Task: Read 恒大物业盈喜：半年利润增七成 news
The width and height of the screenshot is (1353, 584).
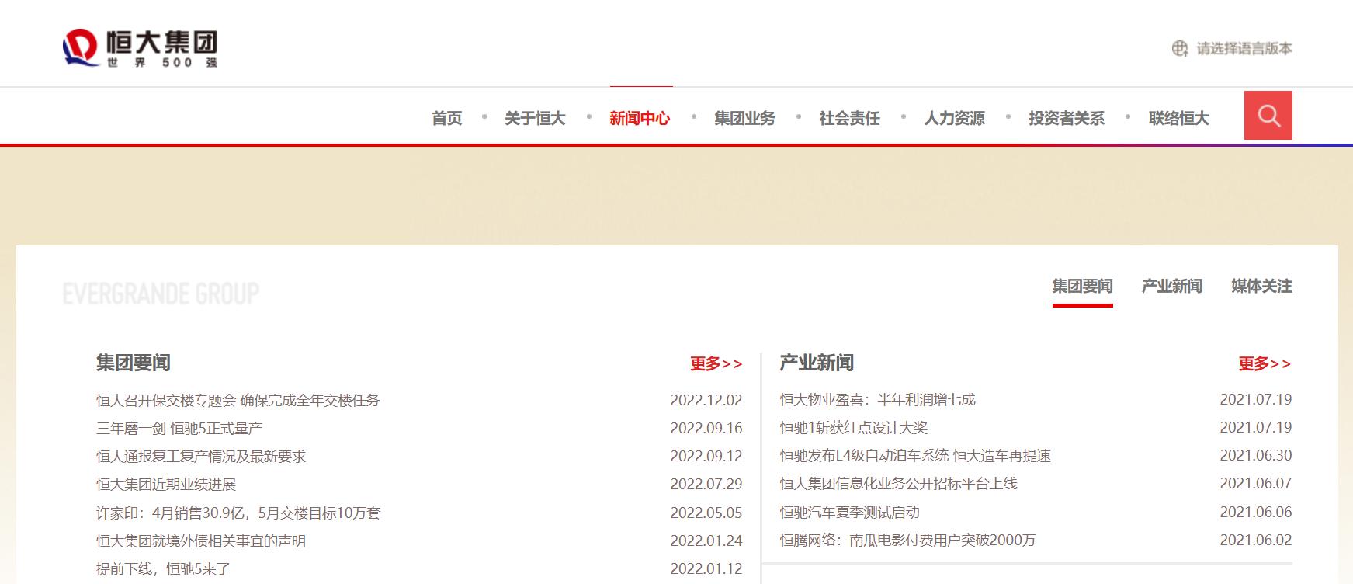Action: tap(877, 400)
